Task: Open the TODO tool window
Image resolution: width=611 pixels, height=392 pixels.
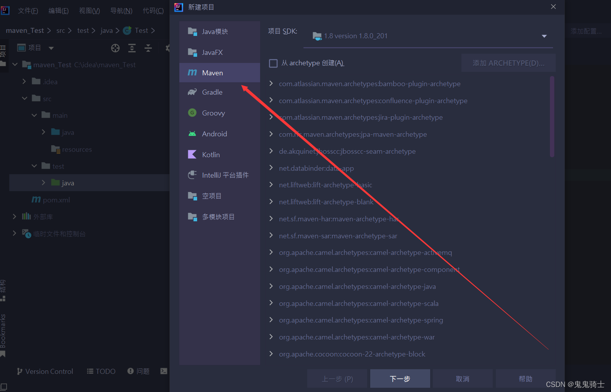Action: tap(101, 371)
